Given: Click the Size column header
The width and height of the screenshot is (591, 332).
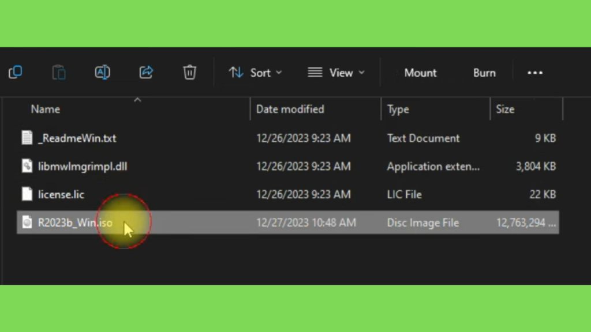Looking at the screenshot, I should (x=505, y=109).
